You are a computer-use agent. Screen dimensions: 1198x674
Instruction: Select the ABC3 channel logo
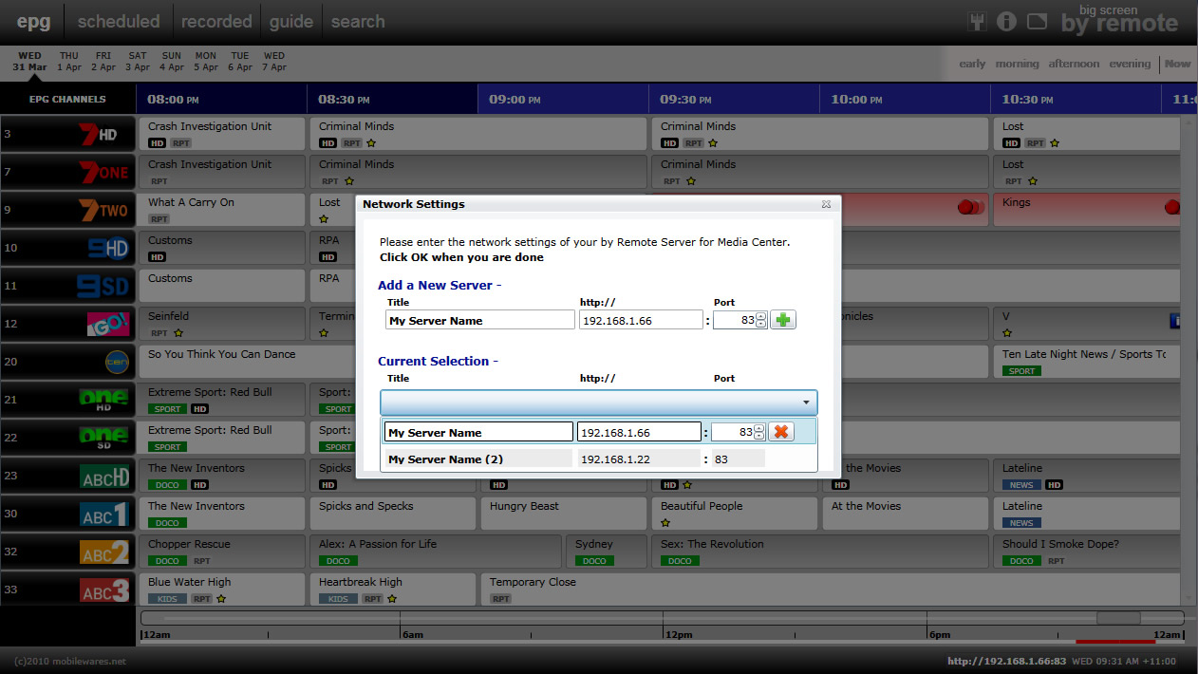[x=104, y=590]
